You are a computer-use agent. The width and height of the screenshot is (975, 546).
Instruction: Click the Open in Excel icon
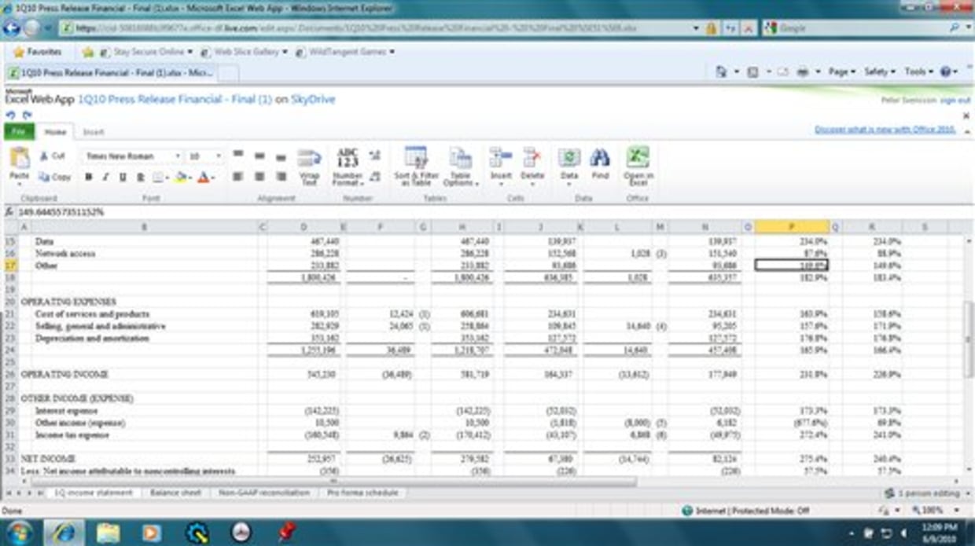coord(638,162)
